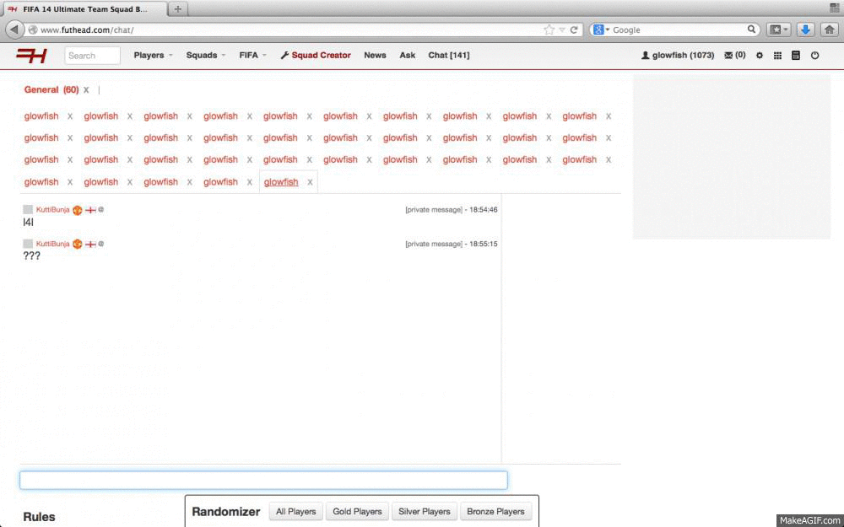Expand the Players dropdown menu
The height and width of the screenshot is (527, 844).
(153, 56)
